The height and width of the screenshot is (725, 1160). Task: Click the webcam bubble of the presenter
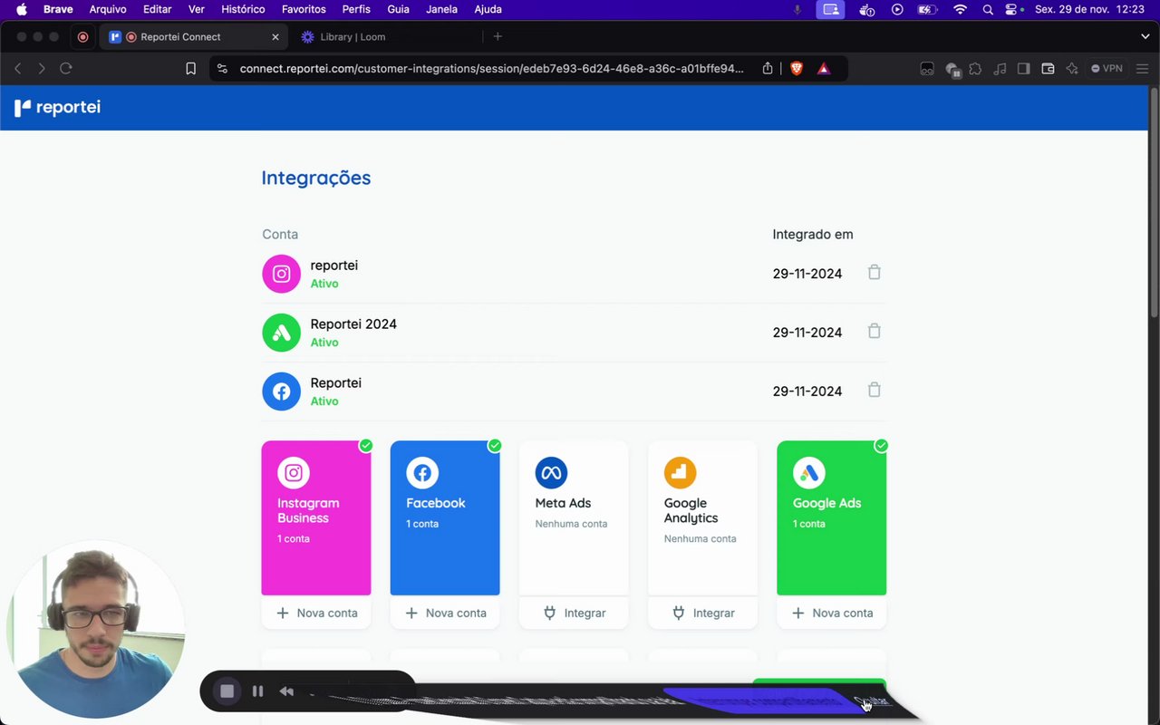click(x=96, y=632)
